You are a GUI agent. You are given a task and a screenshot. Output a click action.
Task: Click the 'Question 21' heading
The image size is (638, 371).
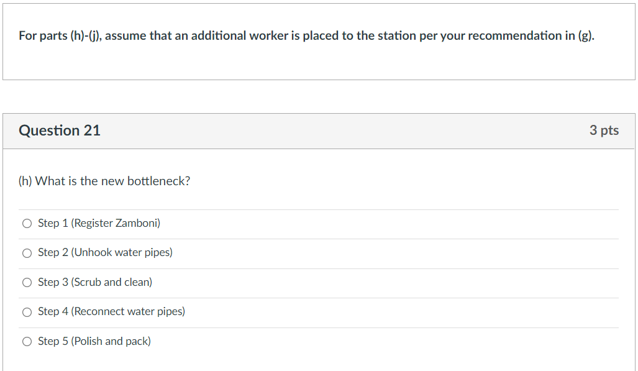coord(60,131)
